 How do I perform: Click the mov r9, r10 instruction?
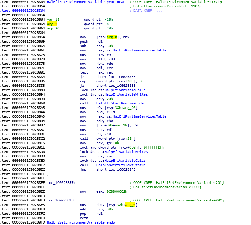click(x=96, y=134)
